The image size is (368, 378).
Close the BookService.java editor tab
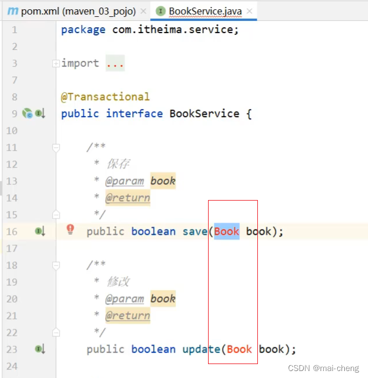tap(250, 11)
